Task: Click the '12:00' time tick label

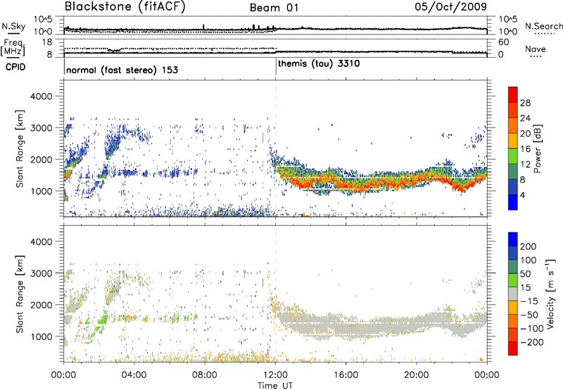Action: click(275, 375)
